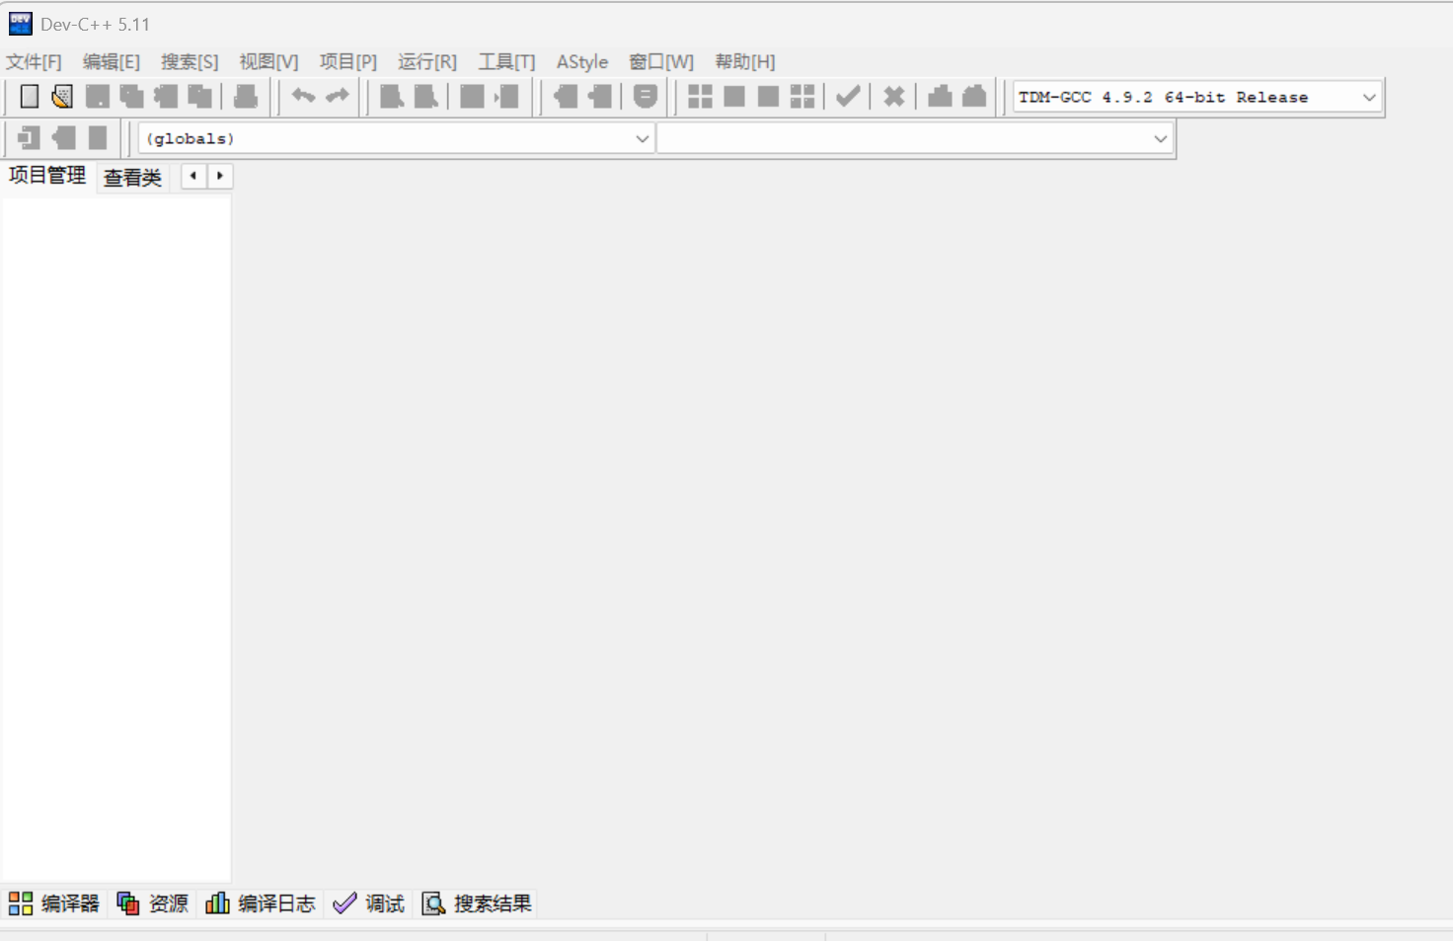Open the 项目[P] menu

[x=348, y=62]
